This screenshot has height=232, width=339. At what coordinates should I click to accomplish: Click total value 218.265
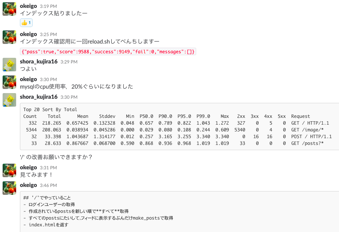(51, 123)
